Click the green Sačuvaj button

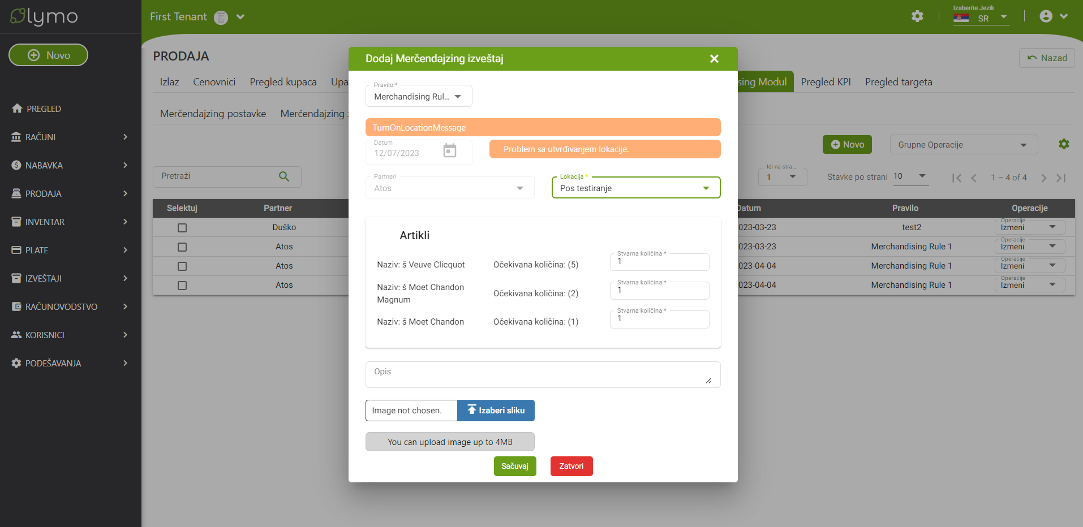tap(514, 466)
